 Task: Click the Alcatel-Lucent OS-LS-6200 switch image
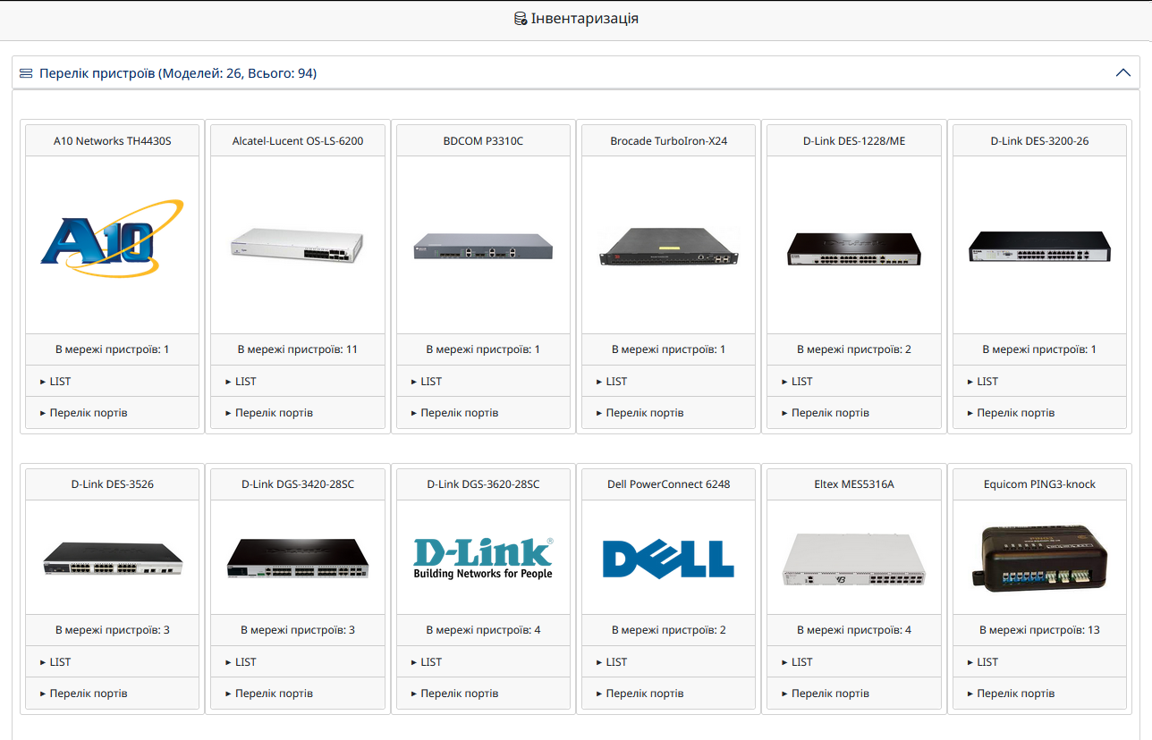[297, 244]
